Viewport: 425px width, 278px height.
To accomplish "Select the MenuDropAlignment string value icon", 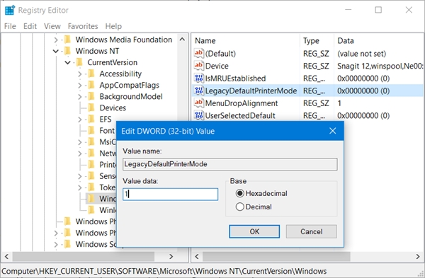I will (198, 103).
